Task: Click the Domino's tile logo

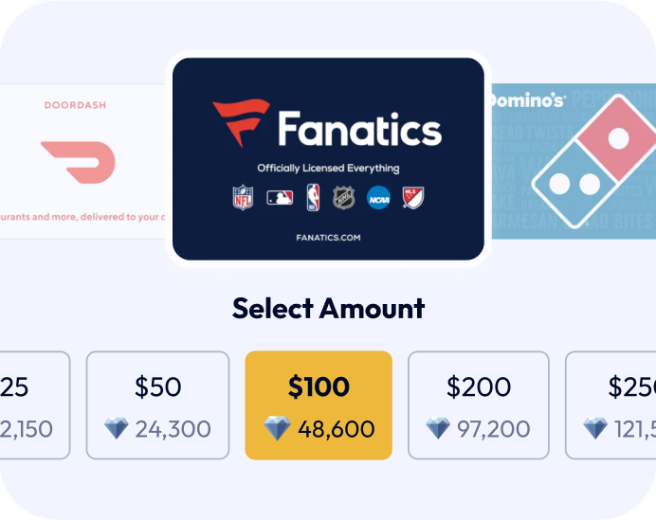Action: pos(595,161)
